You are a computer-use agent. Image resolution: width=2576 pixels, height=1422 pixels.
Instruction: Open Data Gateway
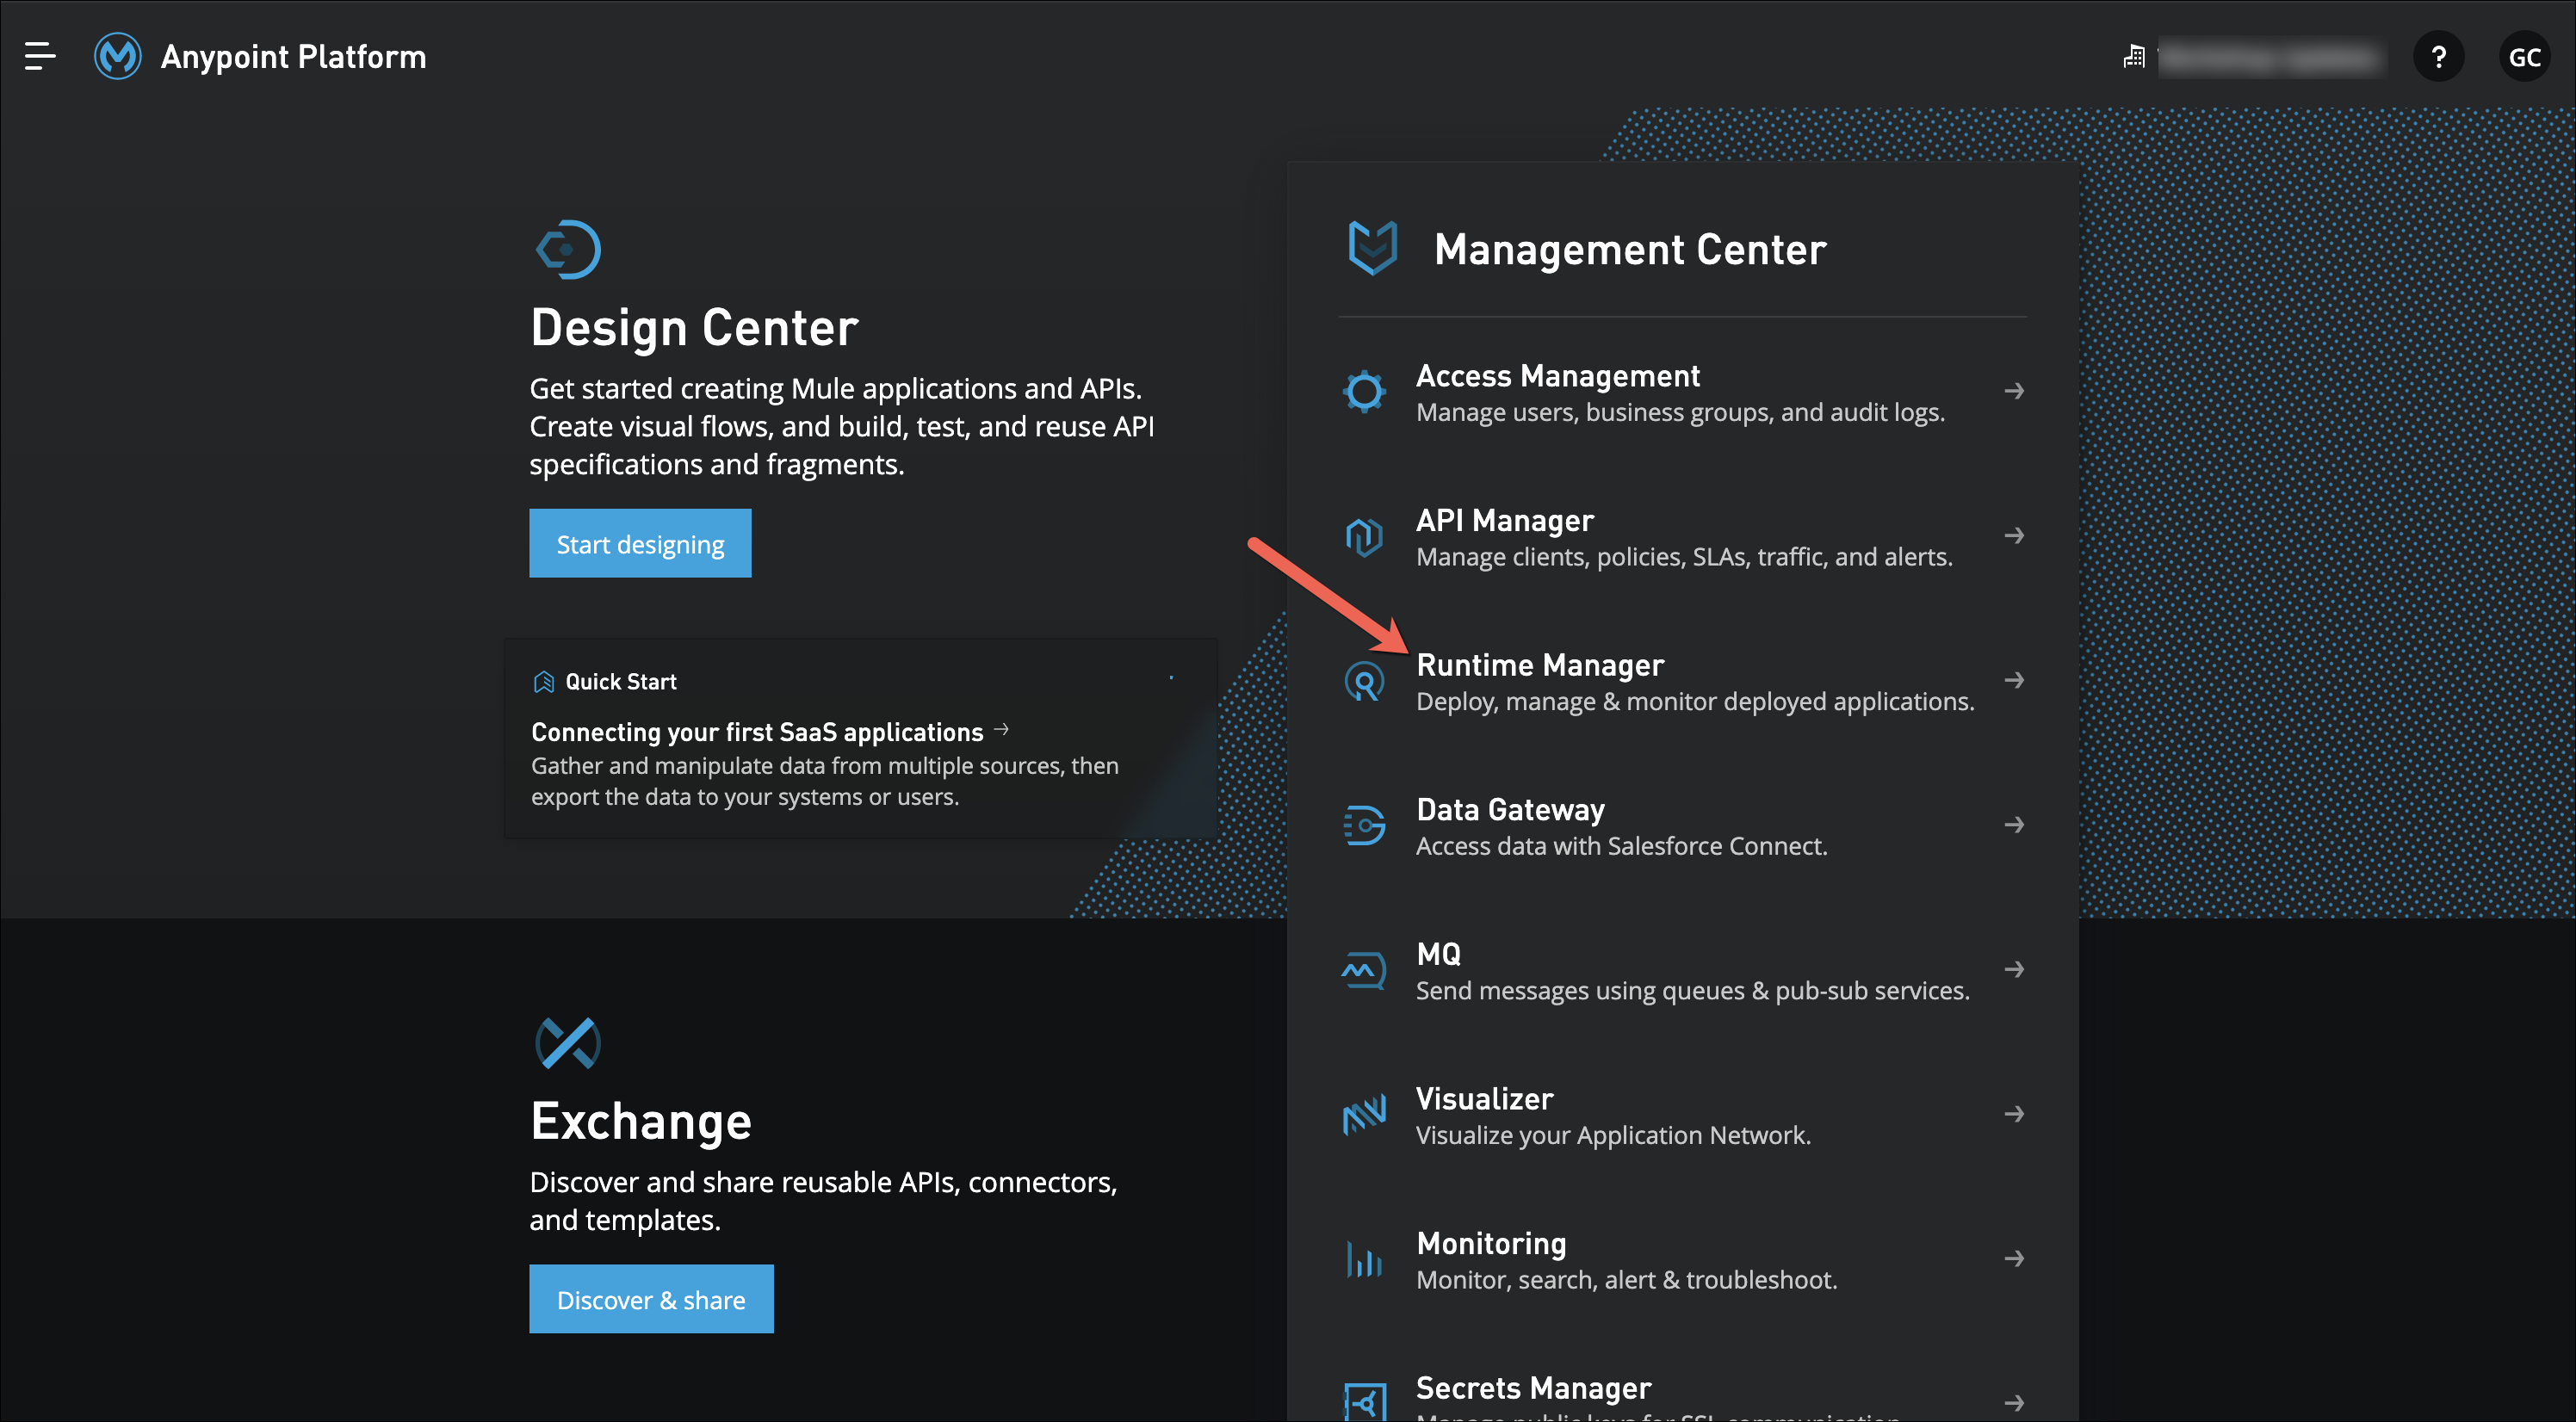pyautogui.click(x=1510, y=810)
